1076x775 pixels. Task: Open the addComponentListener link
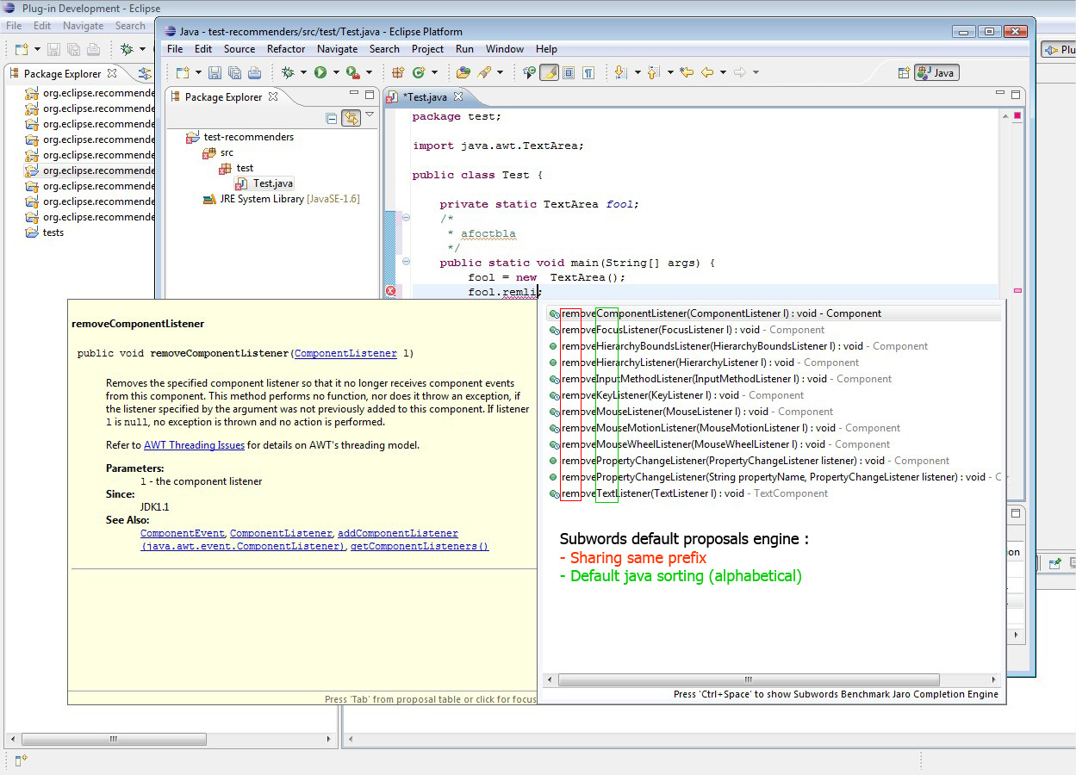[x=397, y=533]
